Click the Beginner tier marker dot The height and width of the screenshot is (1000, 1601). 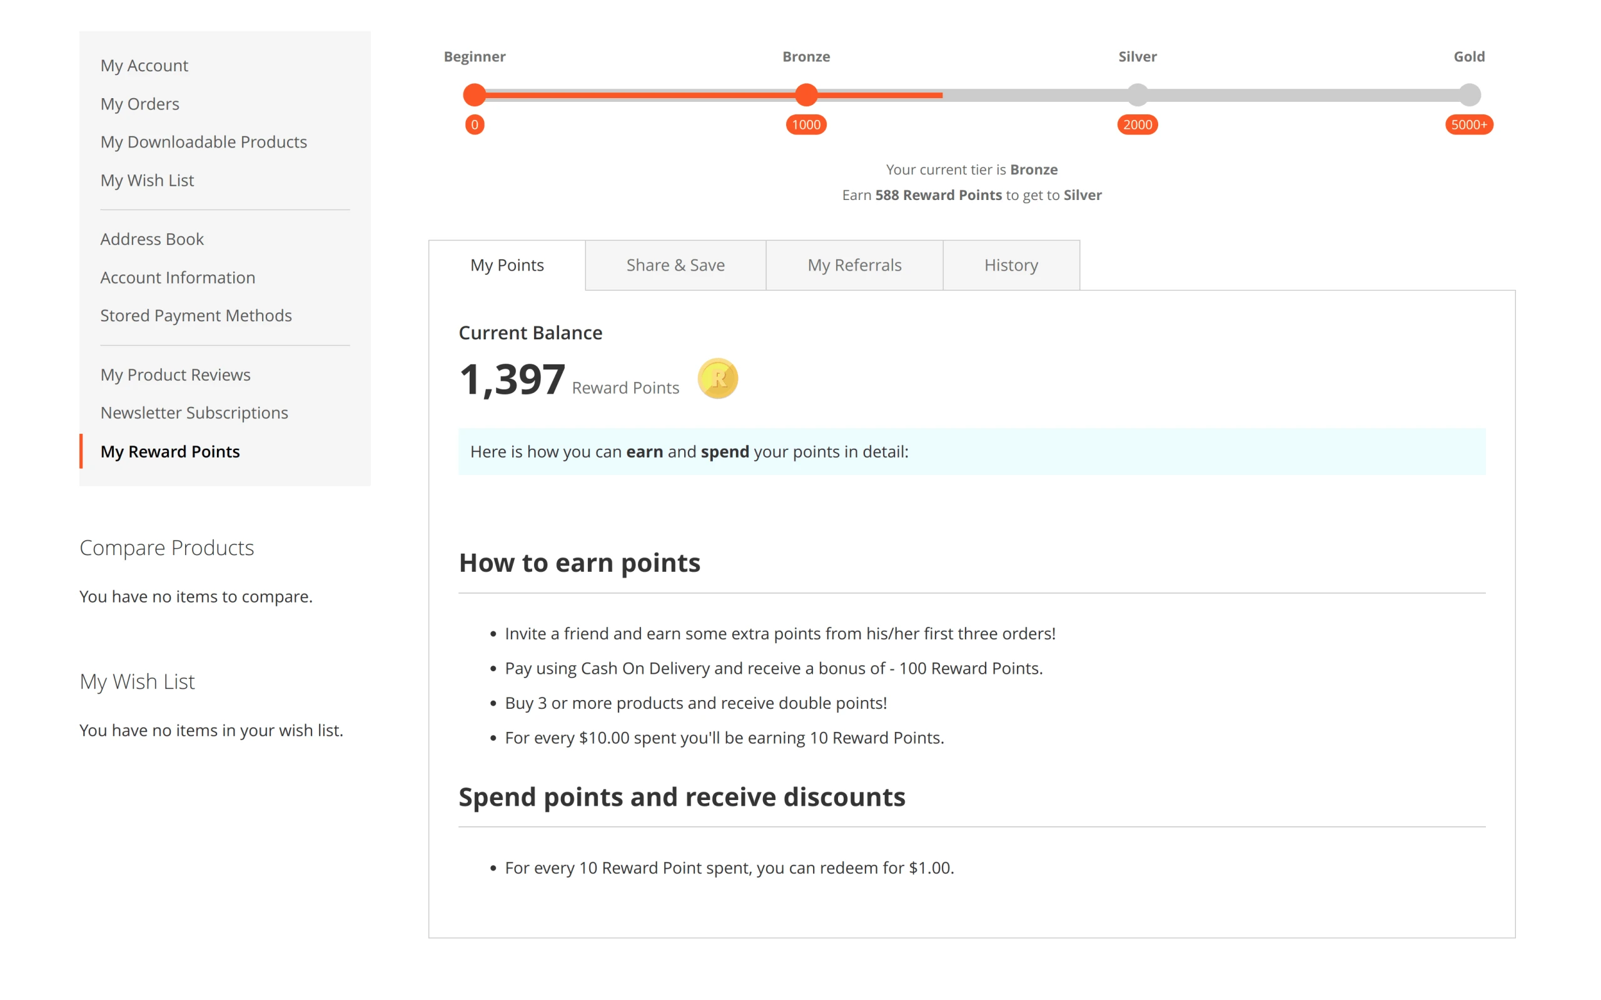click(x=474, y=94)
